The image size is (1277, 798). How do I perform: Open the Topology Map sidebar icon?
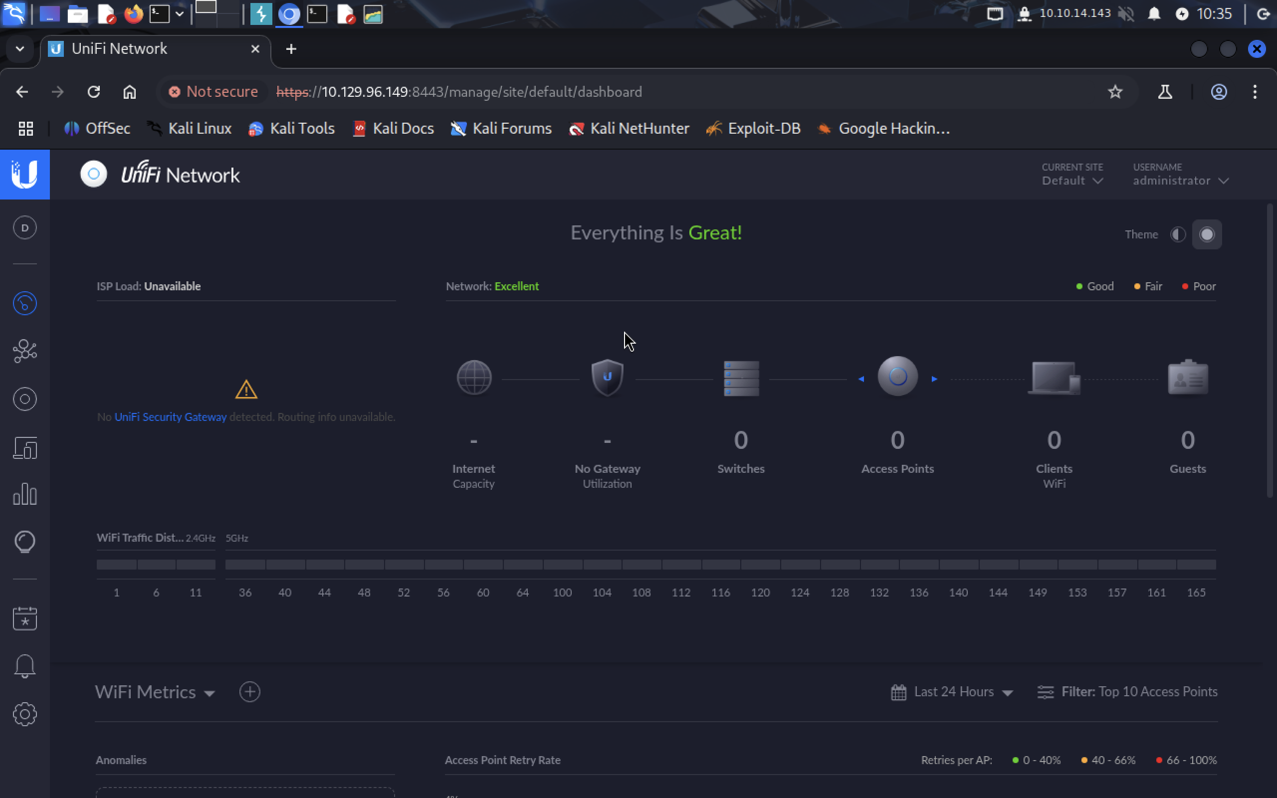point(25,351)
